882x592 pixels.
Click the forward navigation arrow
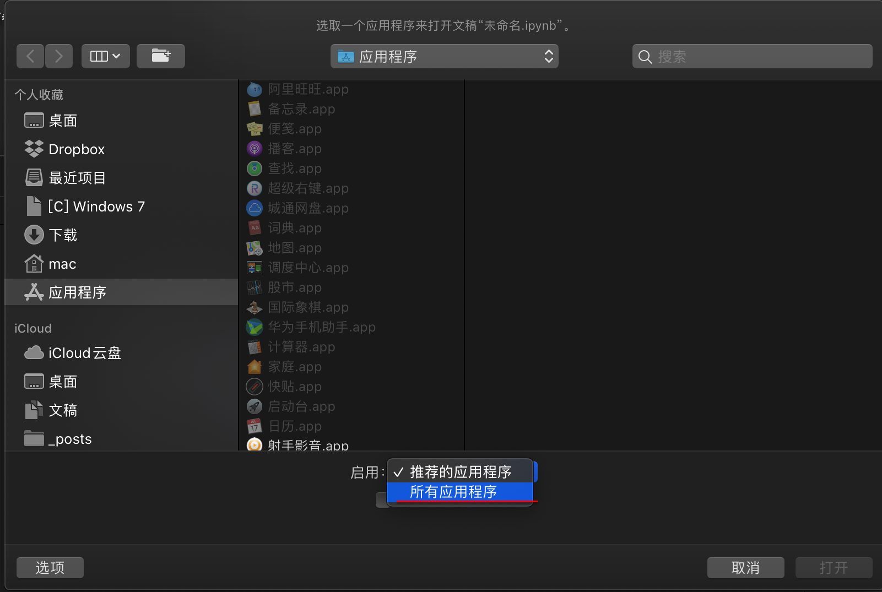coord(59,56)
